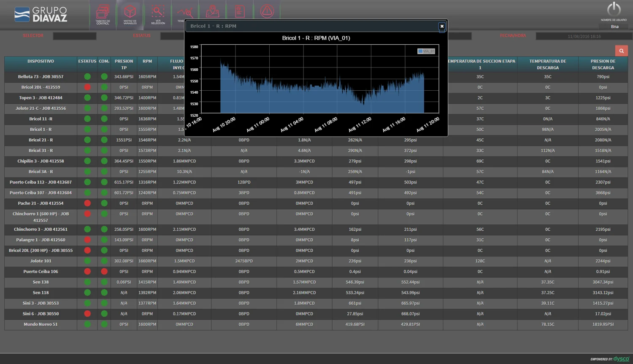Click the 1605RPM value for Bellota 73
633x364 pixels.
click(147, 77)
